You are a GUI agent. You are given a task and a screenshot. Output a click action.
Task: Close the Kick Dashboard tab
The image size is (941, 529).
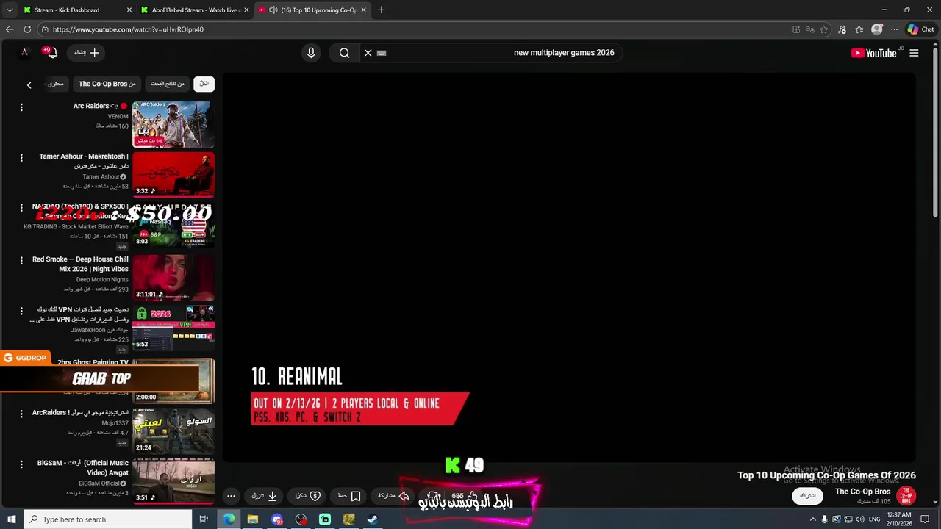pos(129,10)
